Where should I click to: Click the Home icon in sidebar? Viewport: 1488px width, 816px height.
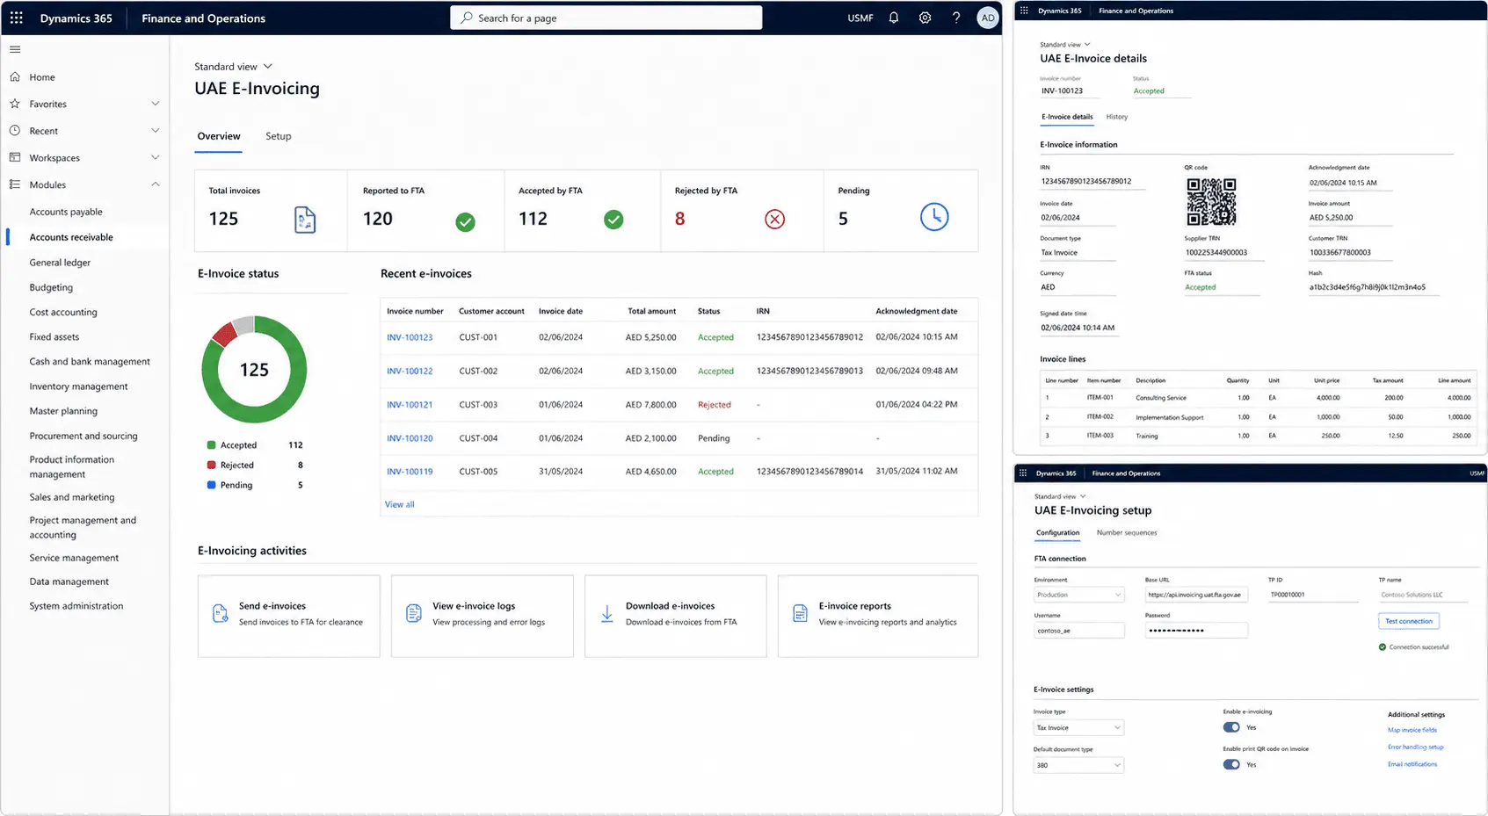pyautogui.click(x=15, y=76)
